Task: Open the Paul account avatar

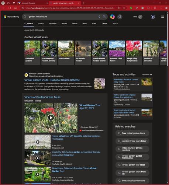Action: point(140,17)
